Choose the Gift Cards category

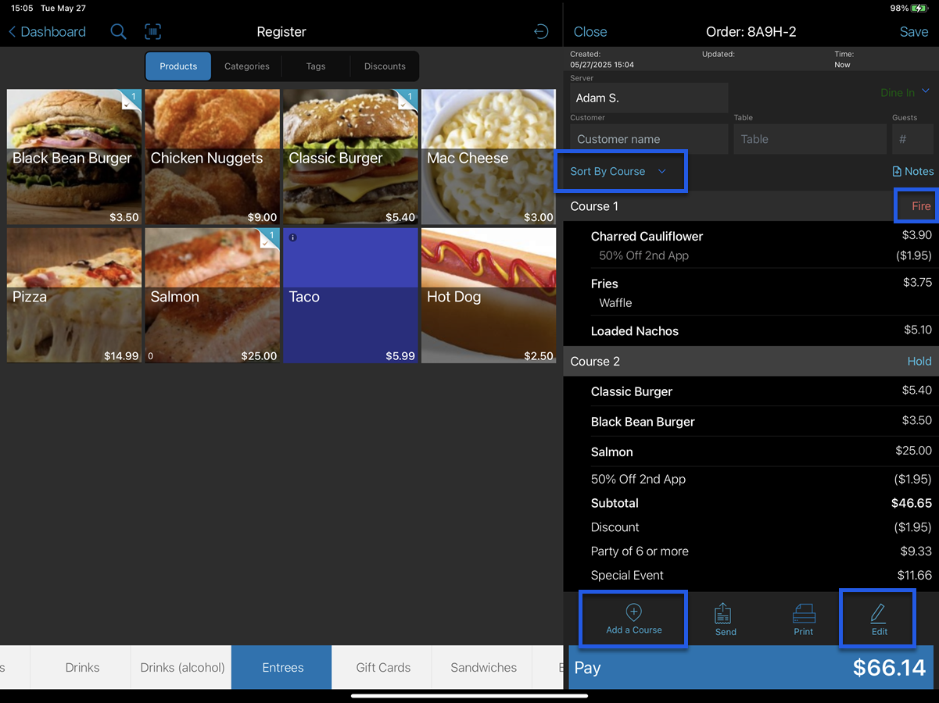pos(383,668)
